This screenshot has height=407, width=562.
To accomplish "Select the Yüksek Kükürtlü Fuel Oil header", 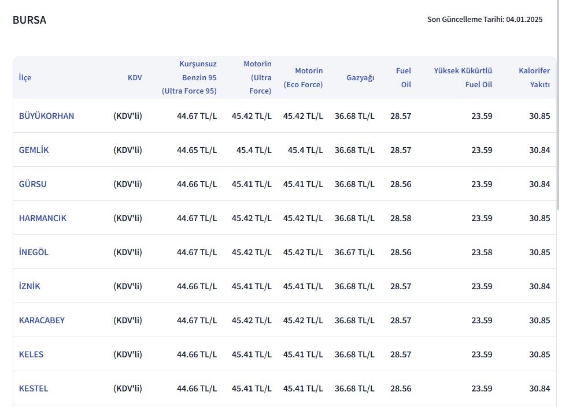I will (x=463, y=77).
